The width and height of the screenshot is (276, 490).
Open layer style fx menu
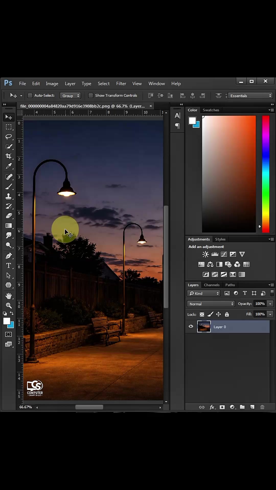(x=212, y=407)
